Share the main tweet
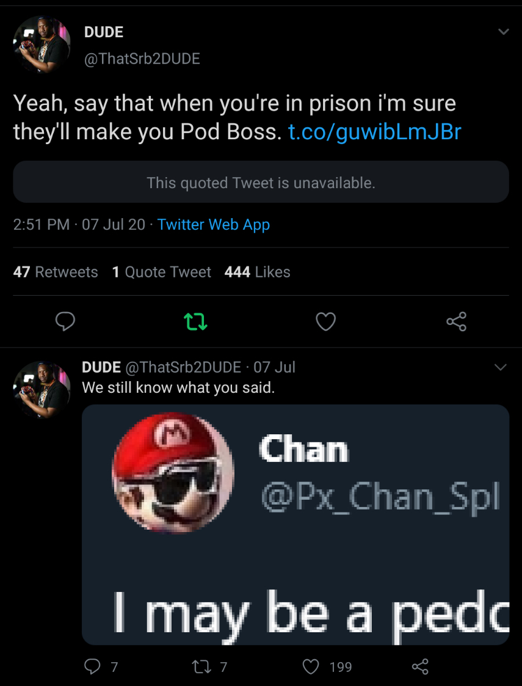This screenshot has height=686, width=522. [x=456, y=321]
